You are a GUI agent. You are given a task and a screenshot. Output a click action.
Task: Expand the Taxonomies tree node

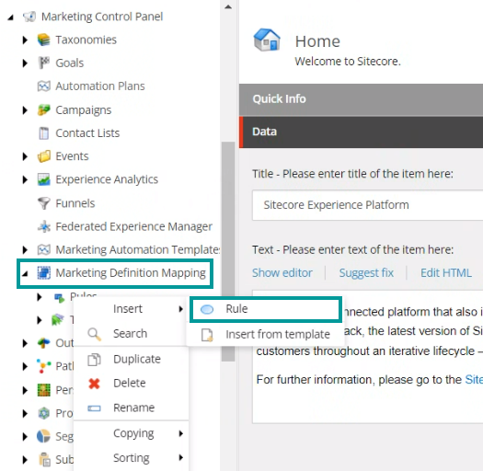[25, 40]
